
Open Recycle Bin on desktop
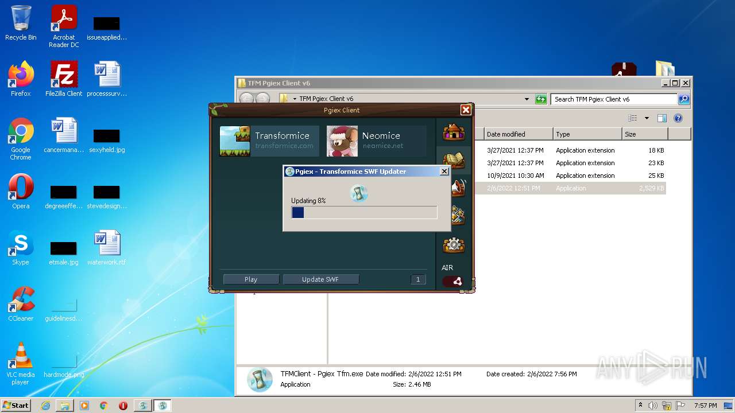pyautogui.click(x=21, y=24)
